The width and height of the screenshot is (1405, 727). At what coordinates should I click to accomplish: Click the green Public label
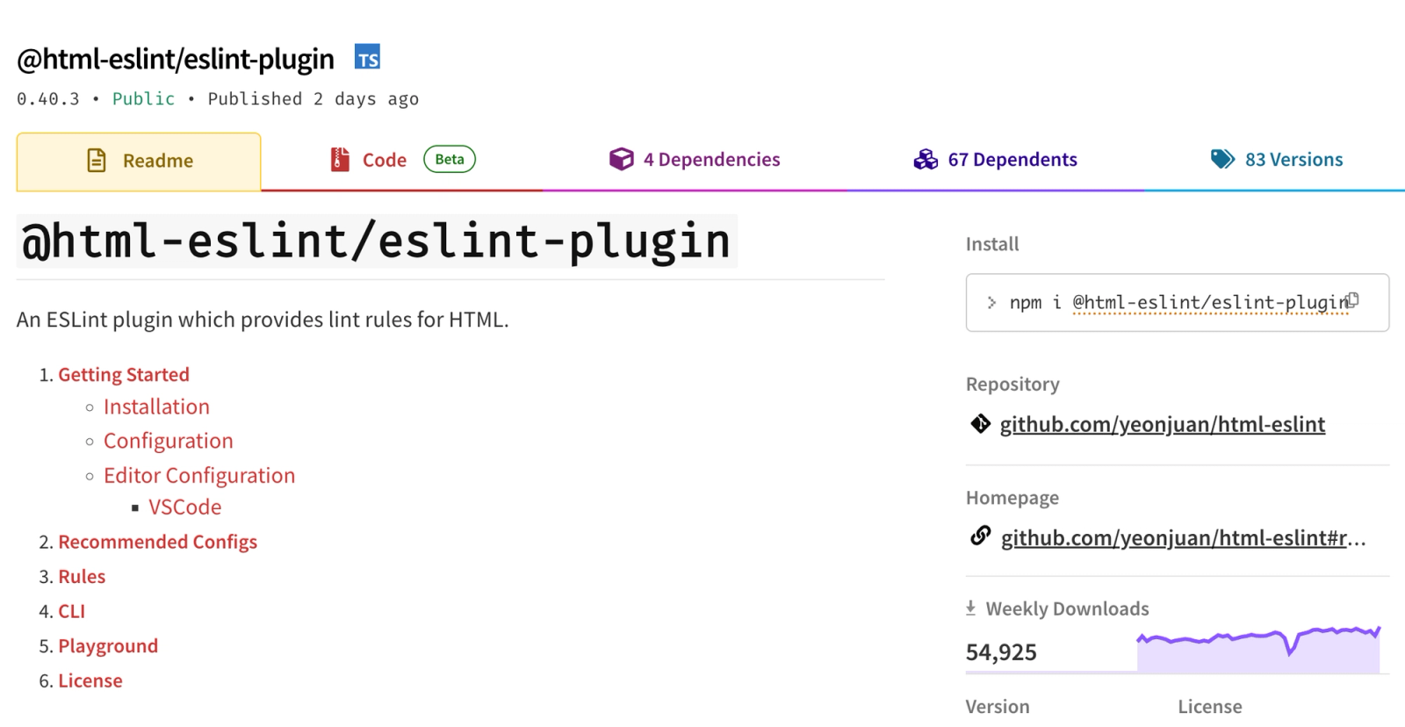(144, 98)
